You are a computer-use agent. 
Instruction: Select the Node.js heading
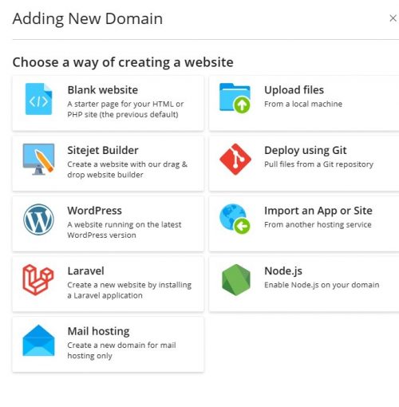(x=283, y=271)
